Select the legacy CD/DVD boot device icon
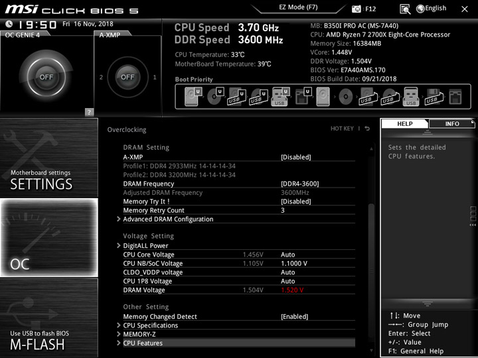 click(346, 97)
